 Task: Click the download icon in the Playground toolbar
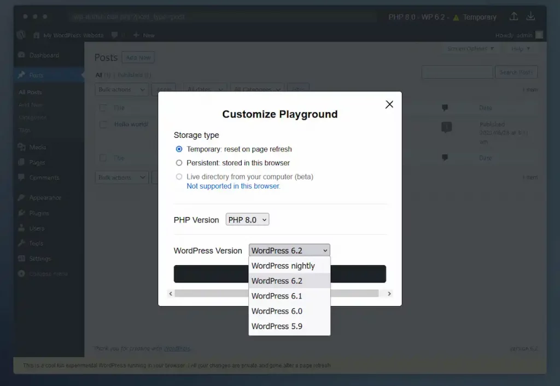click(530, 16)
